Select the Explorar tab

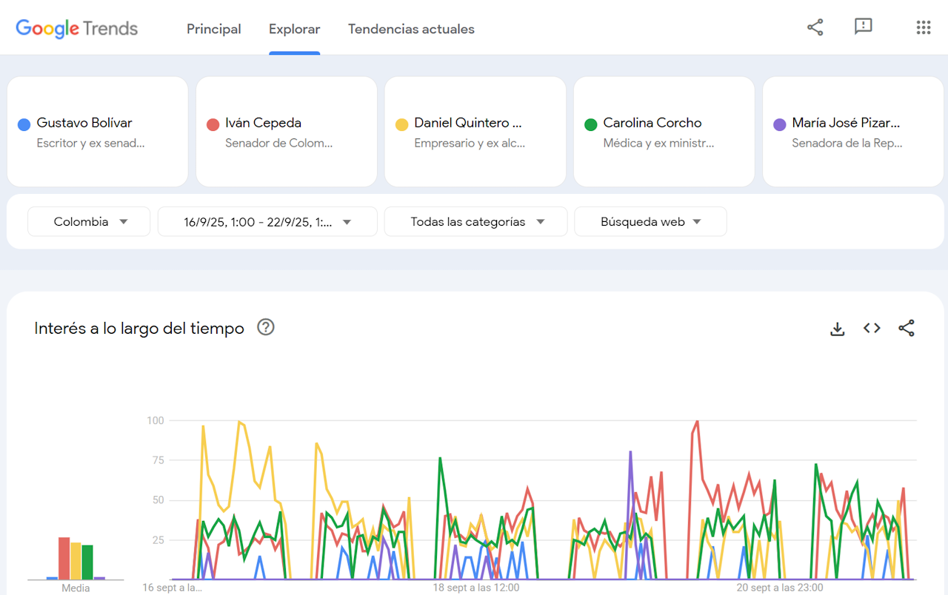click(x=294, y=29)
